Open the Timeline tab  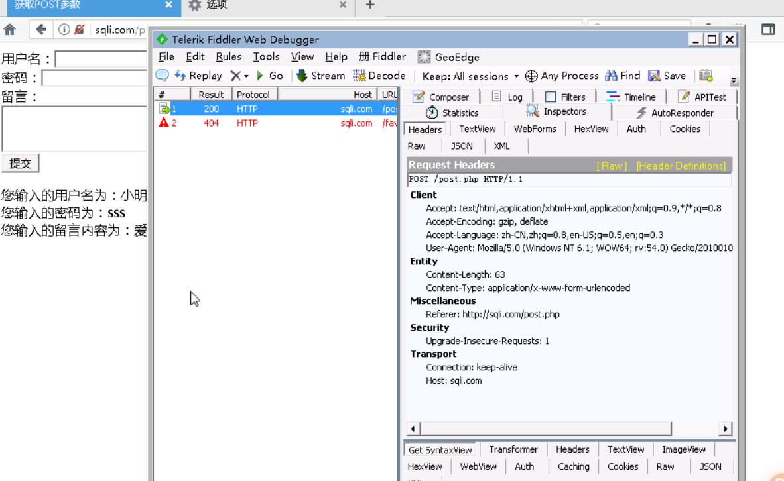click(631, 97)
